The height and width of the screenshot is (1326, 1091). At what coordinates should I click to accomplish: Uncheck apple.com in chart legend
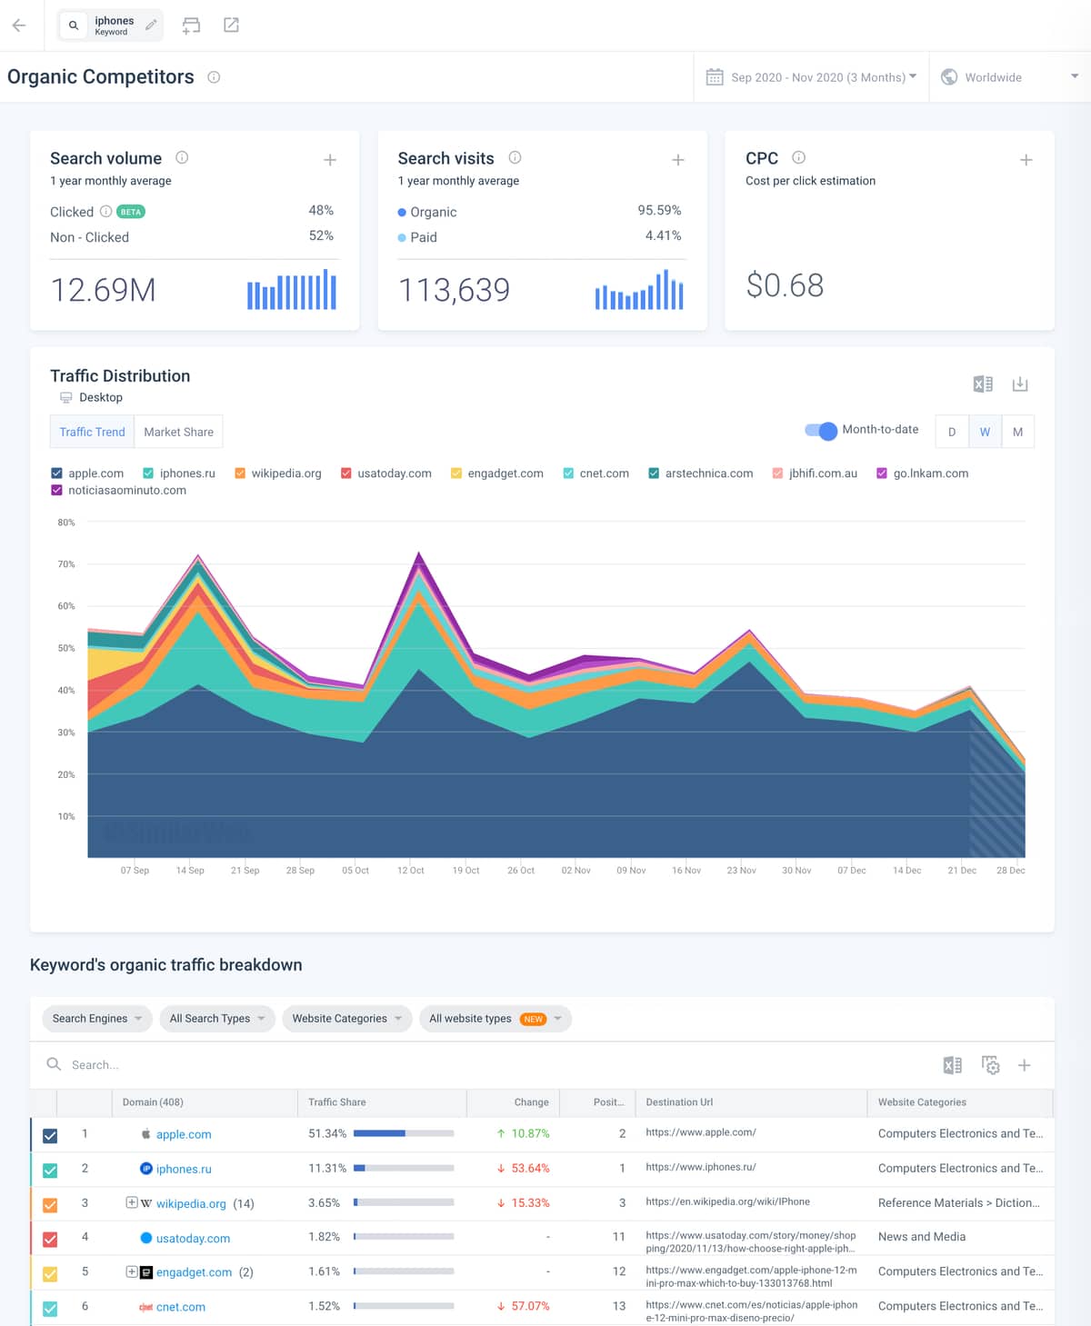[56, 474]
